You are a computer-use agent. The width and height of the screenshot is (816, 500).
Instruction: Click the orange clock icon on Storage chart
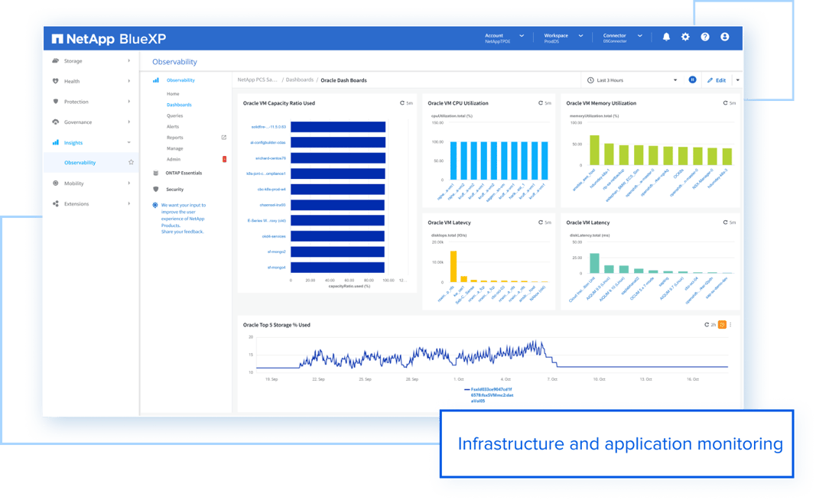(722, 325)
